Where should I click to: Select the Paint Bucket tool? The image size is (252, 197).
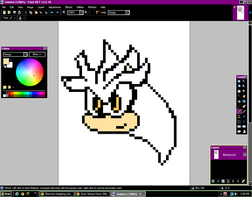click(239, 101)
